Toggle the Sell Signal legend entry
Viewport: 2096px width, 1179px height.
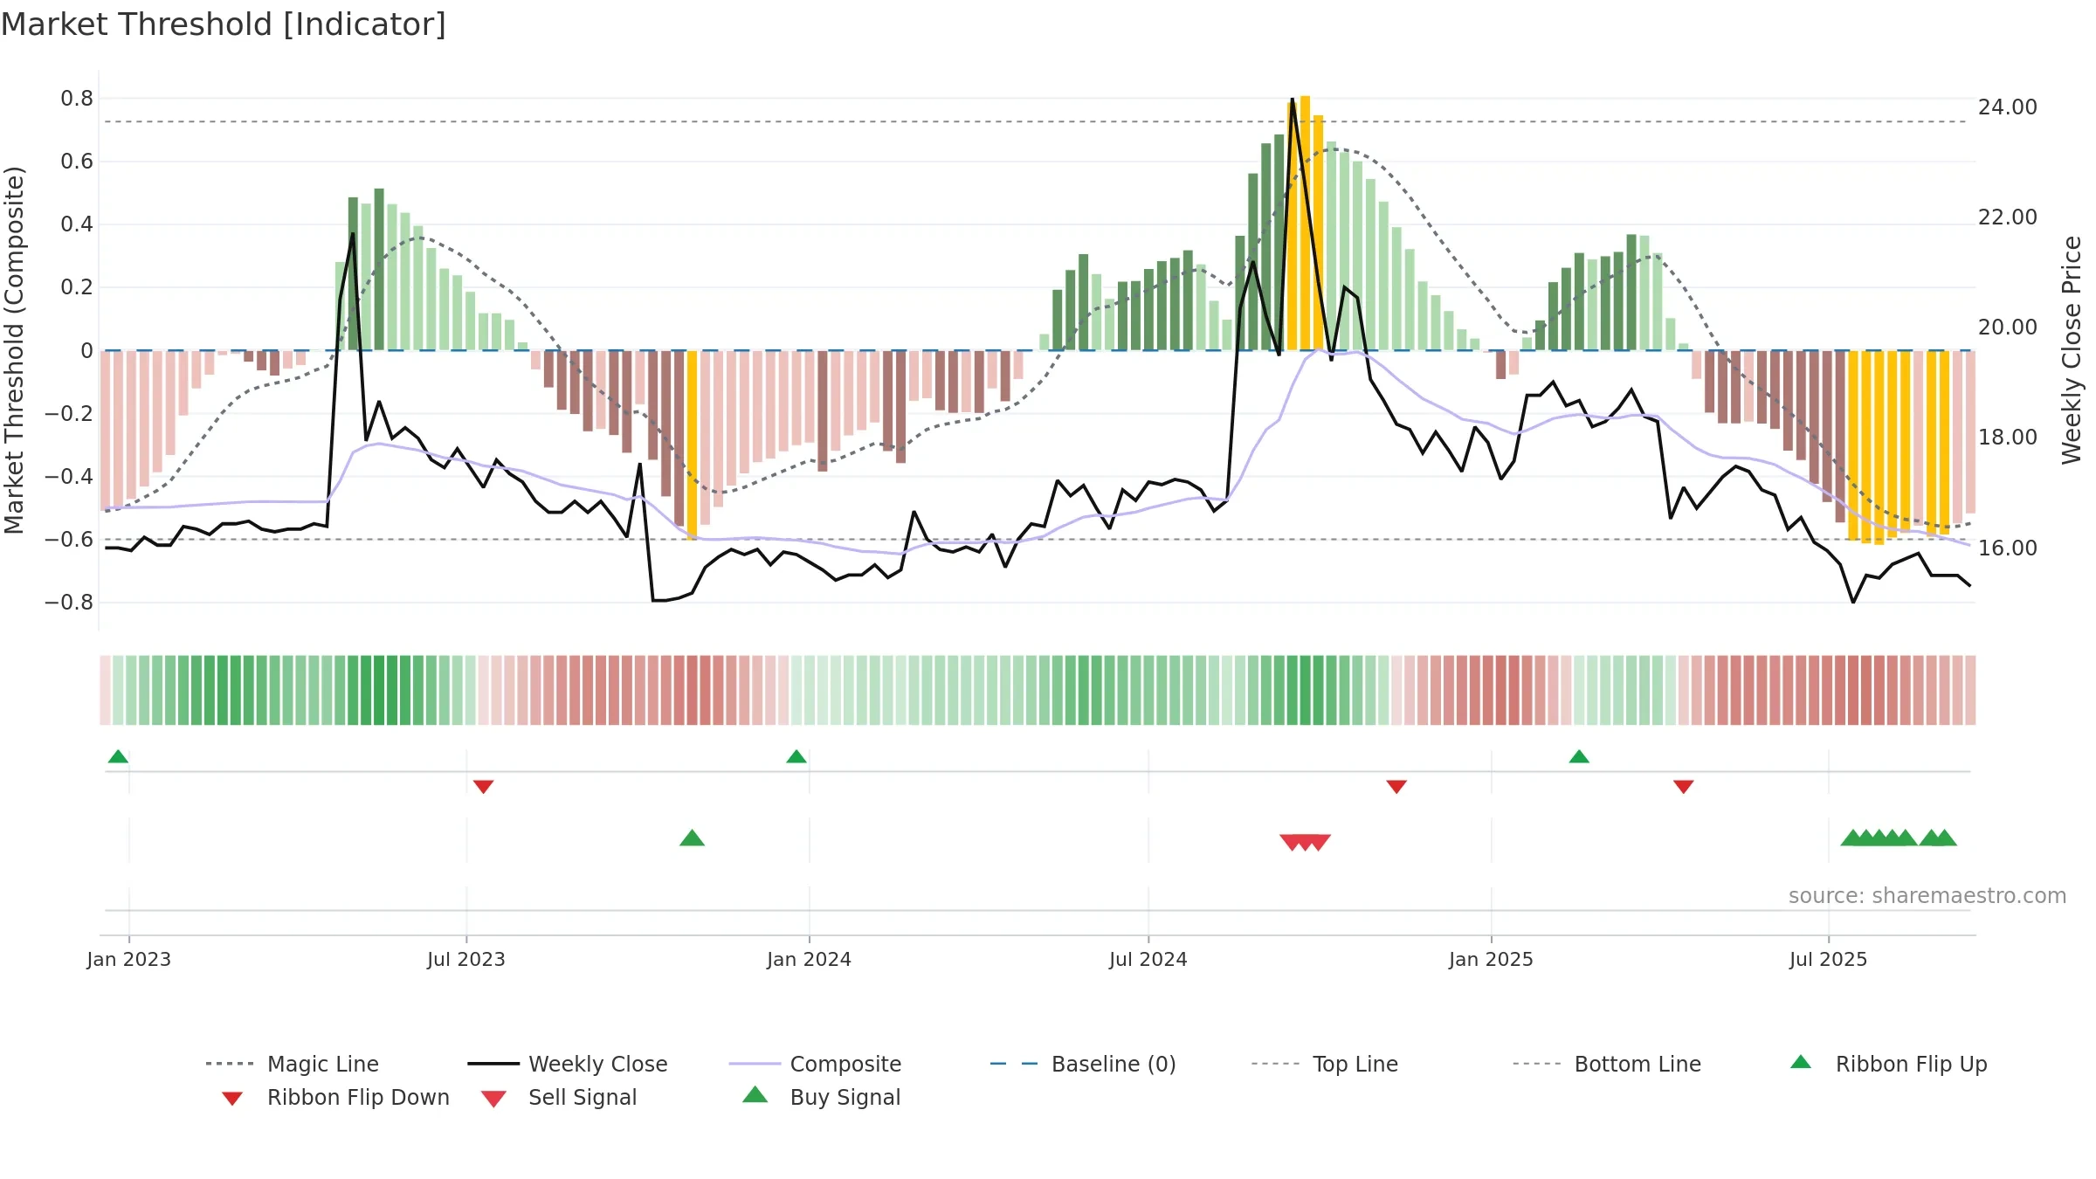559,1097
